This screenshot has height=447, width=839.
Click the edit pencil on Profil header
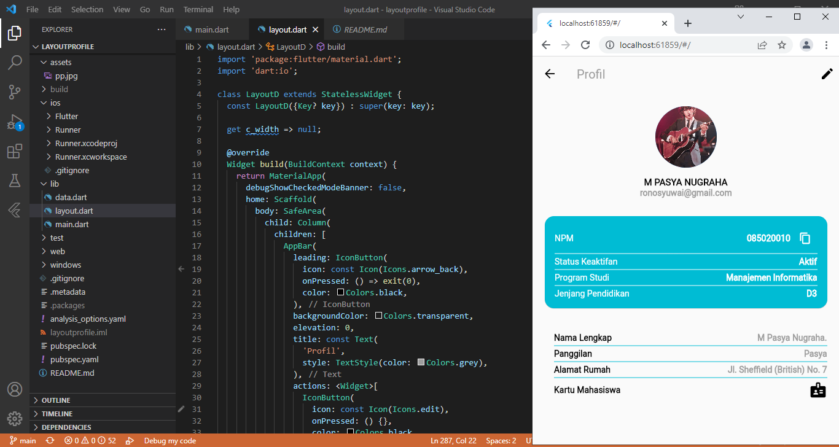(827, 73)
